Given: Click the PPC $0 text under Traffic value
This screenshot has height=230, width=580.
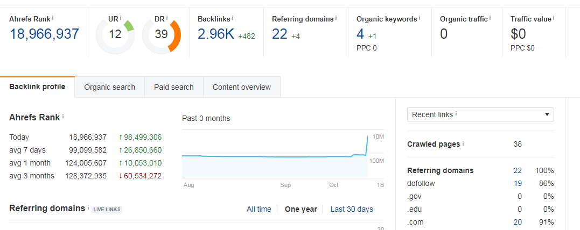Looking at the screenshot, I should tap(522, 48).
